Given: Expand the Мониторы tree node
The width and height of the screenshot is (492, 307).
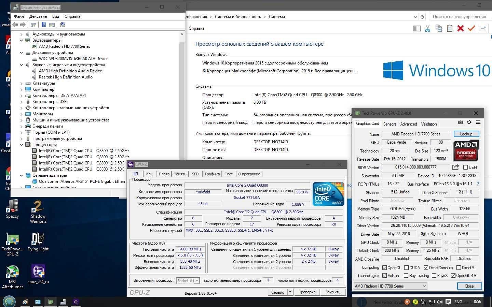Looking at the screenshot, I should [21, 114].
